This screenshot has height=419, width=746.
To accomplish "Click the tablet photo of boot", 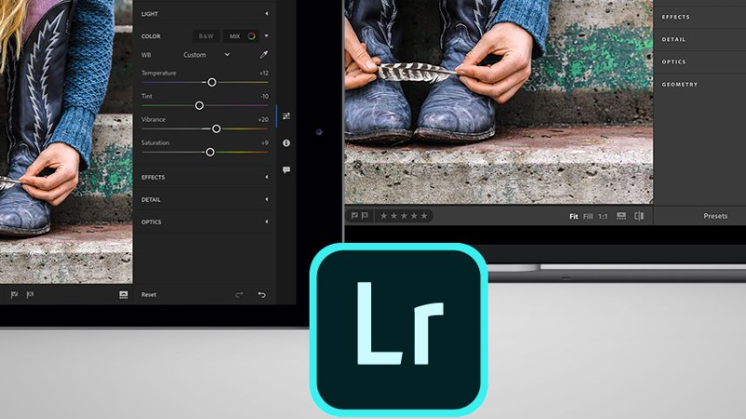I will (x=66, y=142).
